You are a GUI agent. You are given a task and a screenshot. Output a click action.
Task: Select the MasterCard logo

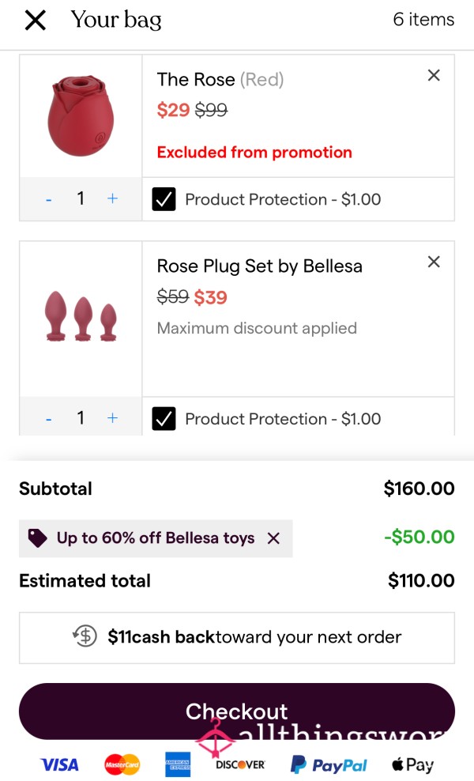[122, 764]
